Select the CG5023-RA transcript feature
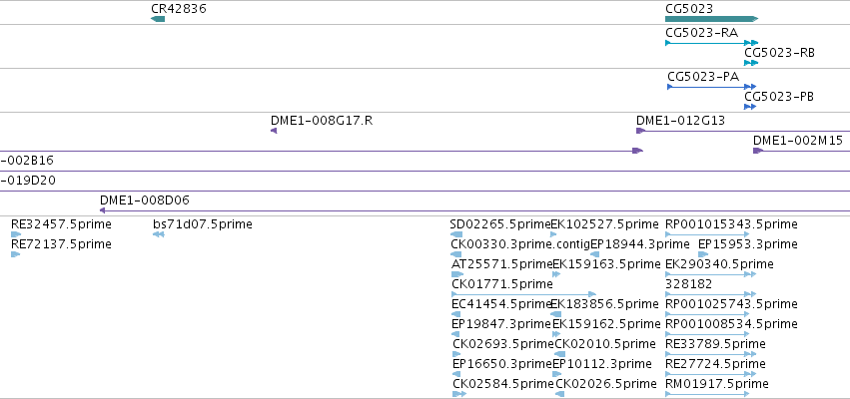This screenshot has width=850, height=399. coord(711,43)
